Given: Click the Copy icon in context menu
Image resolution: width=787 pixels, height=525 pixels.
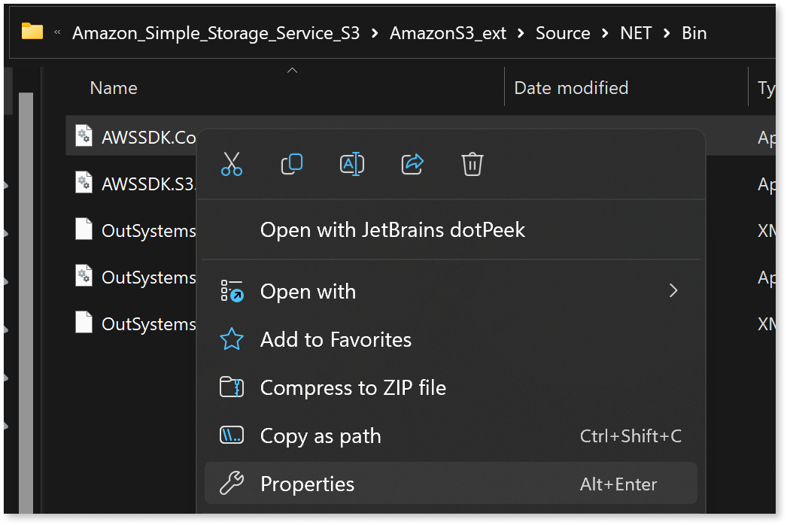Looking at the screenshot, I should [292, 164].
